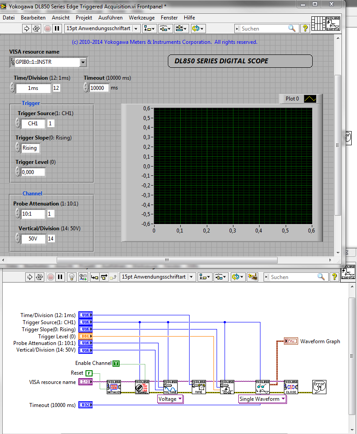Click the YKDL850 example VI icon
357x434 pixels.
[x=333, y=23]
